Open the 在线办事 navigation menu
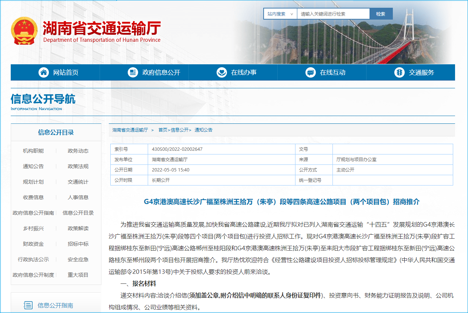468x313 pixels. tap(244, 72)
